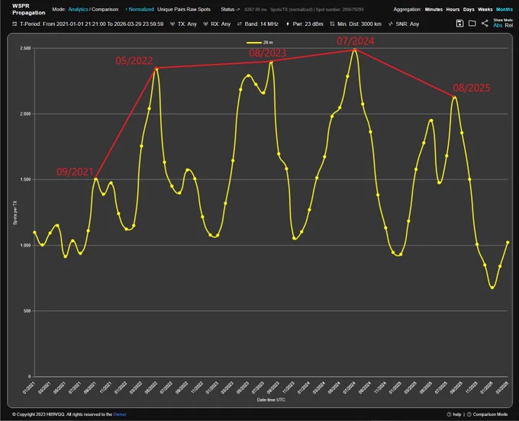
Task: Click the help question-mark icon
Action: [x=449, y=414]
